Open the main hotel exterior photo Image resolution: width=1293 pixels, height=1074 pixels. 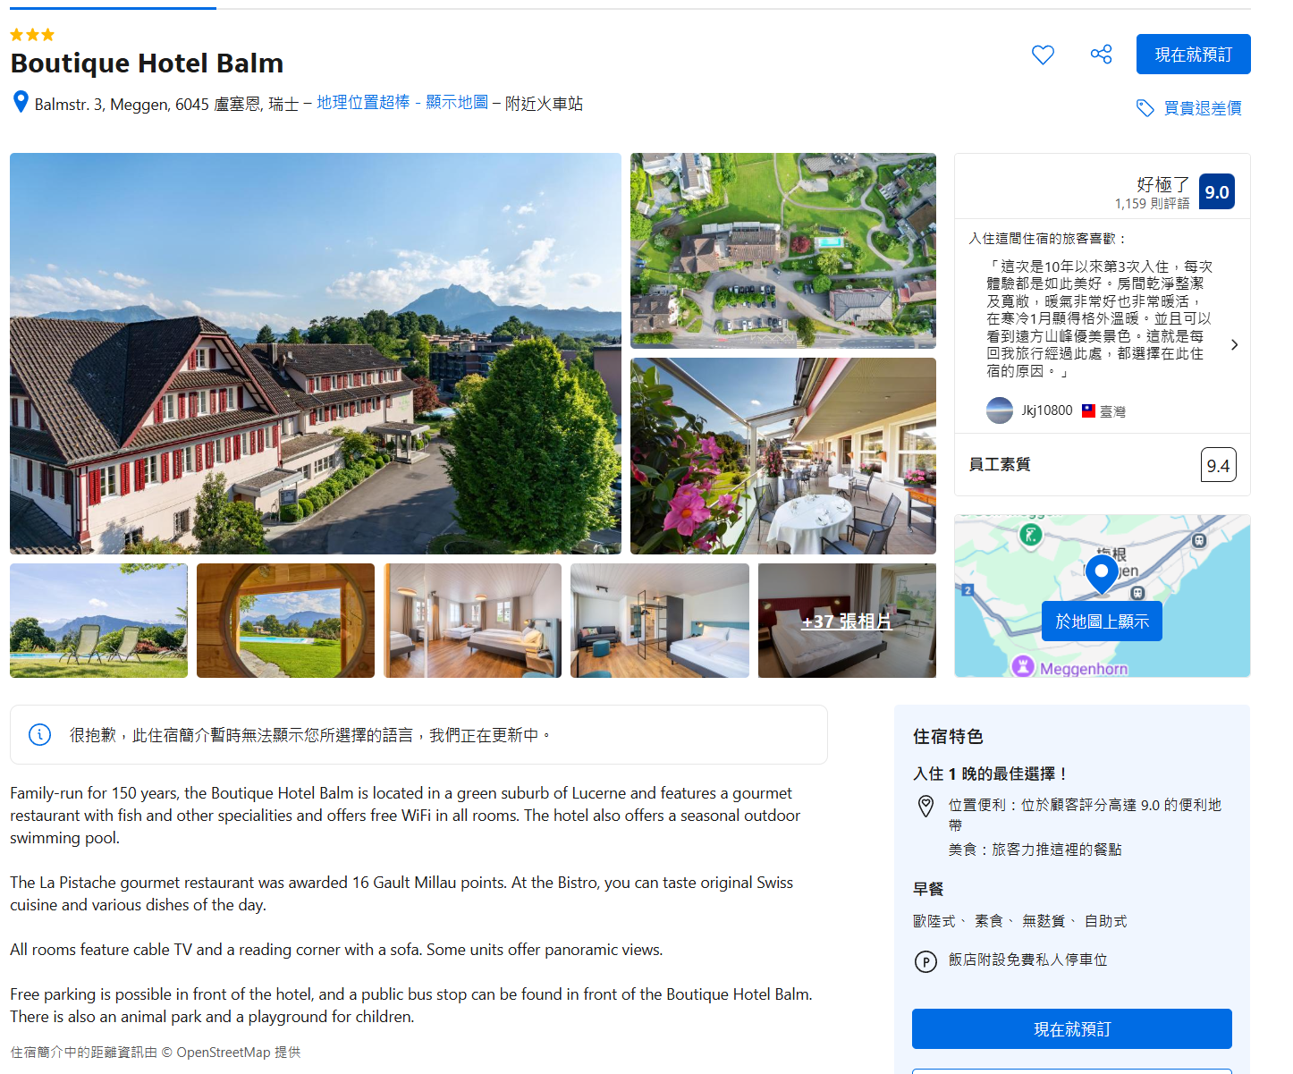pyautogui.click(x=316, y=353)
